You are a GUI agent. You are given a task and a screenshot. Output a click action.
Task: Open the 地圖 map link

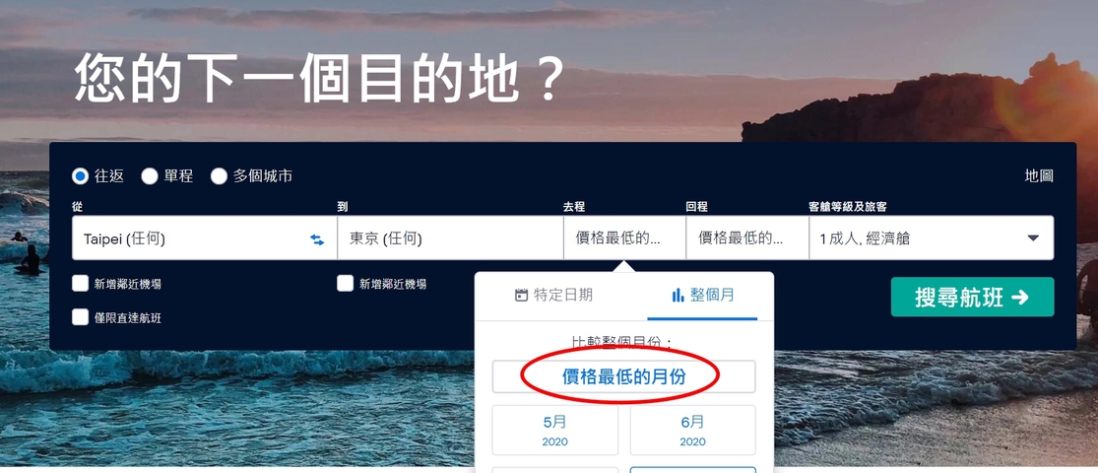coord(1039,175)
